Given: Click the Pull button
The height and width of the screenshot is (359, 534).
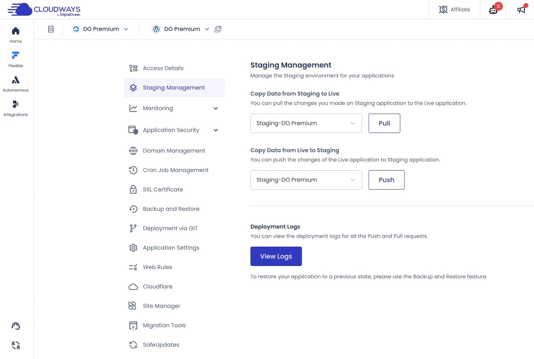Looking at the screenshot, I should (384, 123).
